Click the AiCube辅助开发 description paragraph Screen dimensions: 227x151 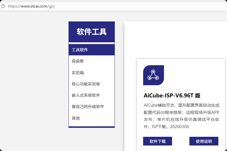(181, 116)
